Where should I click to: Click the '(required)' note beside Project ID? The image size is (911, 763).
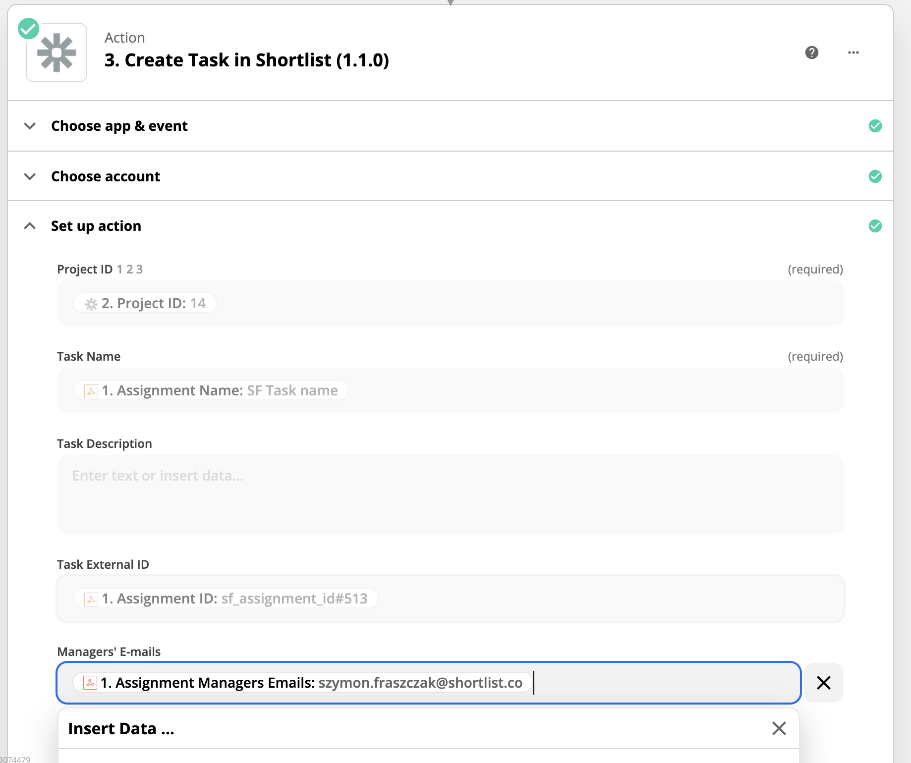coord(815,269)
